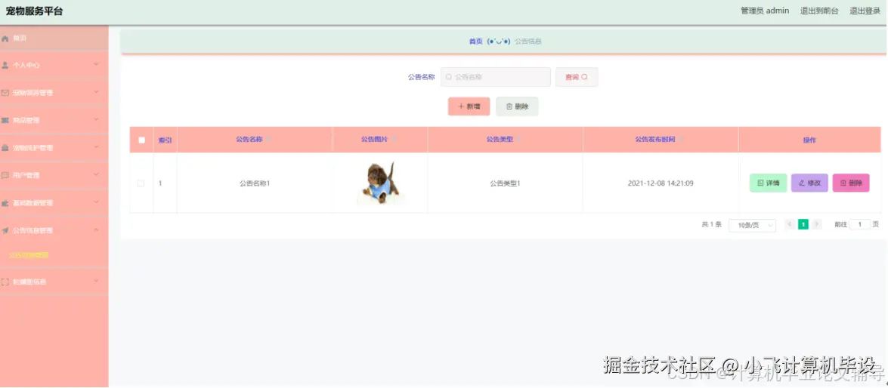Focus the 公告名称 search input field
The height and width of the screenshot is (388, 888).
496,77
